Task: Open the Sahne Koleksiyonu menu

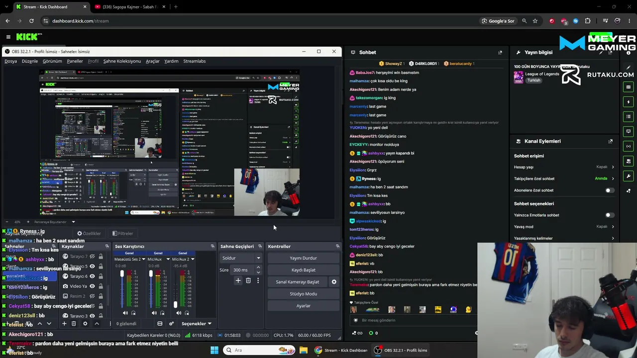Action: click(122, 61)
